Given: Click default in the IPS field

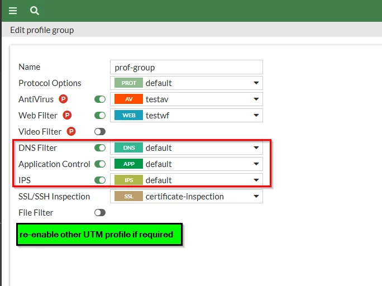Looking at the screenshot, I should click(159, 180).
